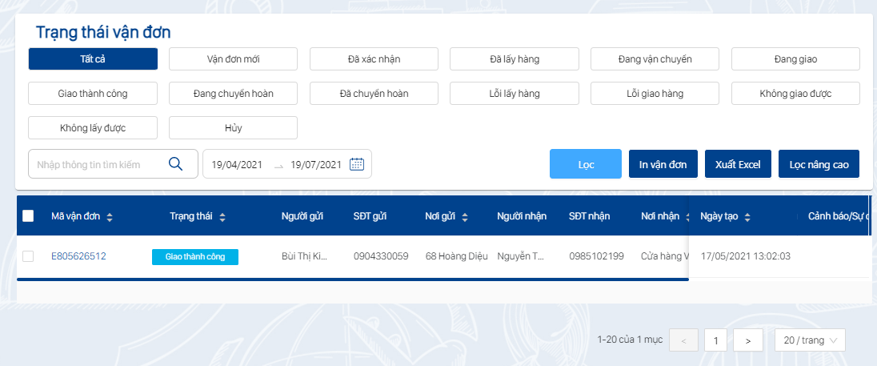
Task: Click the magnifier search icon
Action: click(x=175, y=164)
